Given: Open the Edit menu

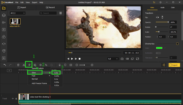Looking at the screenshot, I should (22, 2).
